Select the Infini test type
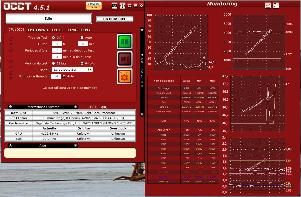The image size is (301, 197). tap(53, 38)
